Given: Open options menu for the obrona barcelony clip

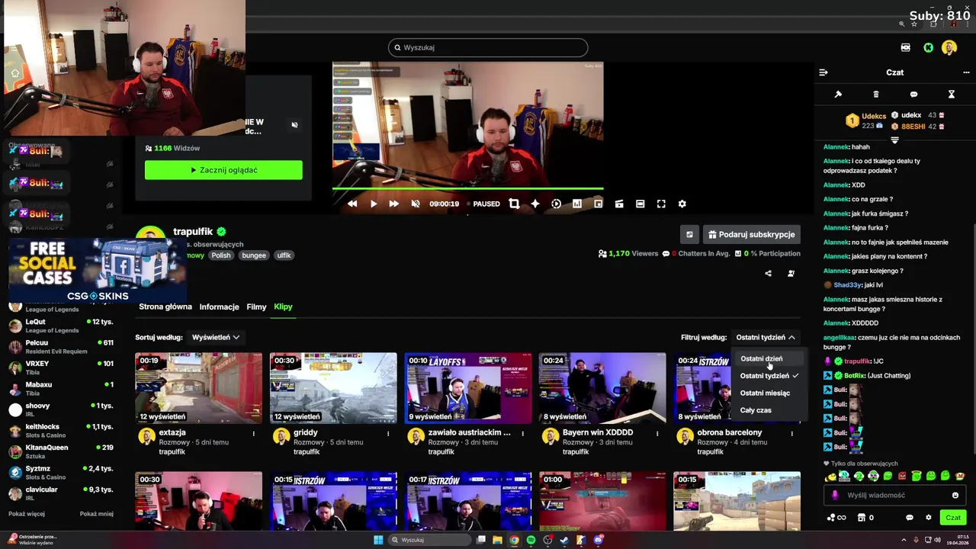Looking at the screenshot, I should pyautogui.click(x=791, y=433).
